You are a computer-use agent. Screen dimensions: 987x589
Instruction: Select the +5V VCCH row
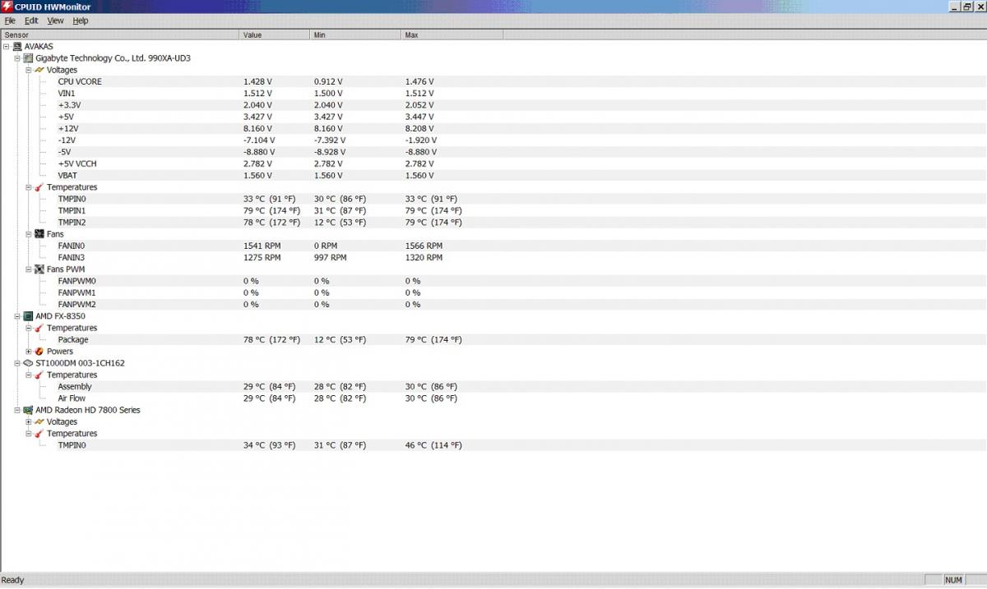(x=493, y=164)
